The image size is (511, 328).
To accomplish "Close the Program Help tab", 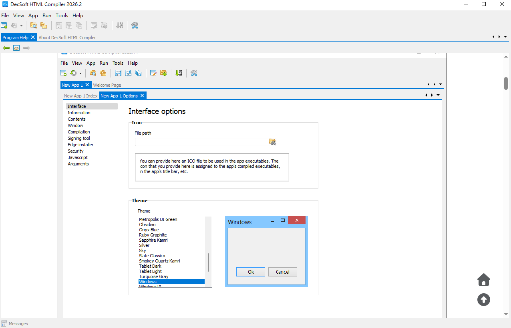I will pos(33,37).
